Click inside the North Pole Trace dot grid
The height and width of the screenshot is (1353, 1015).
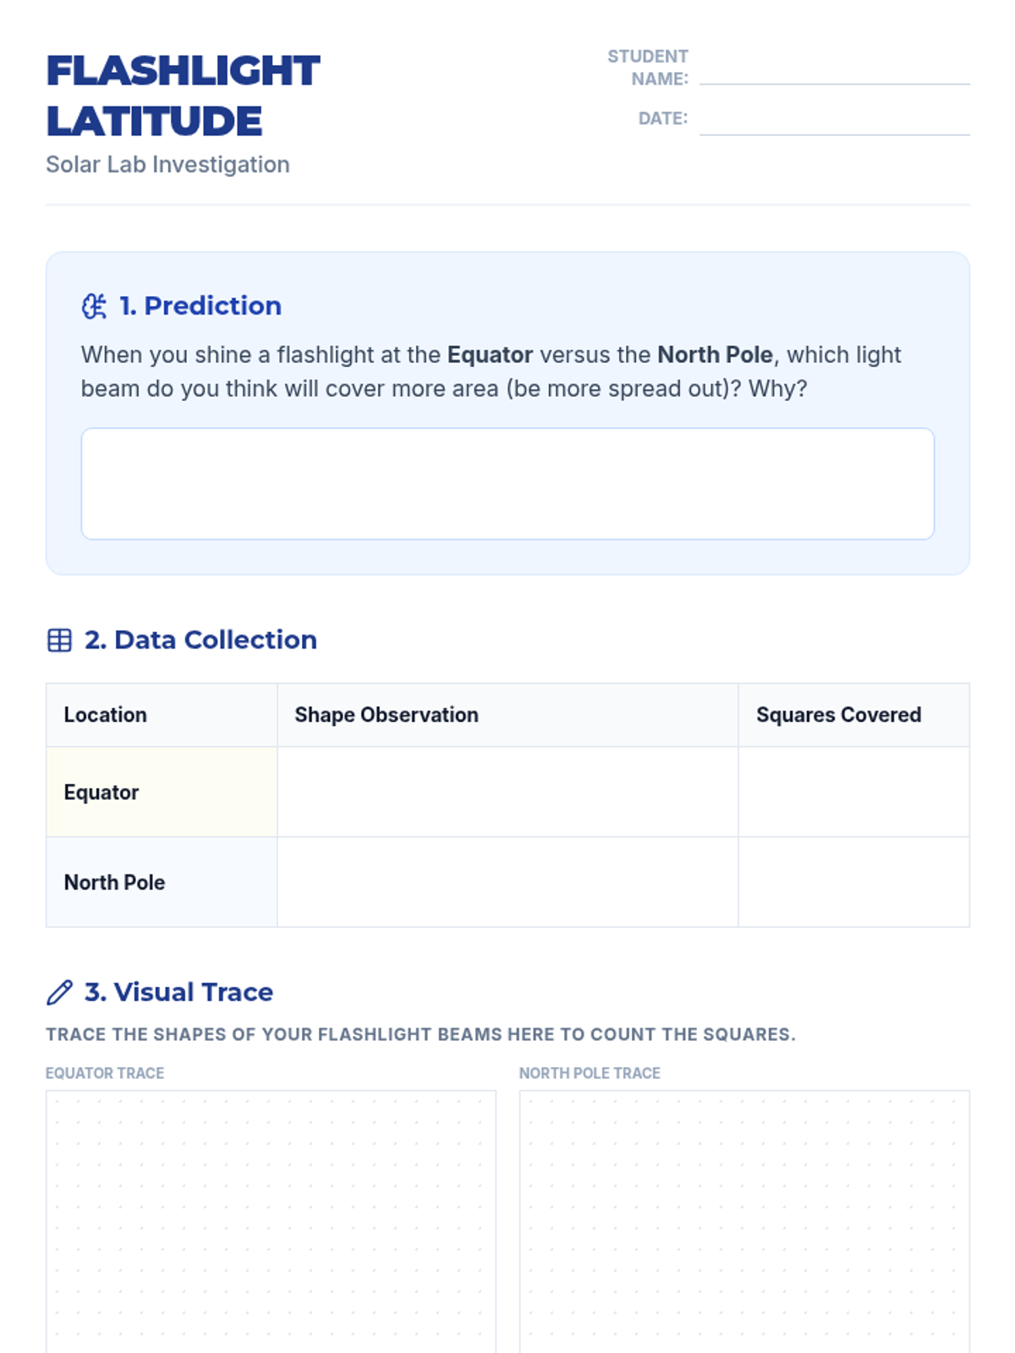[x=744, y=1222]
